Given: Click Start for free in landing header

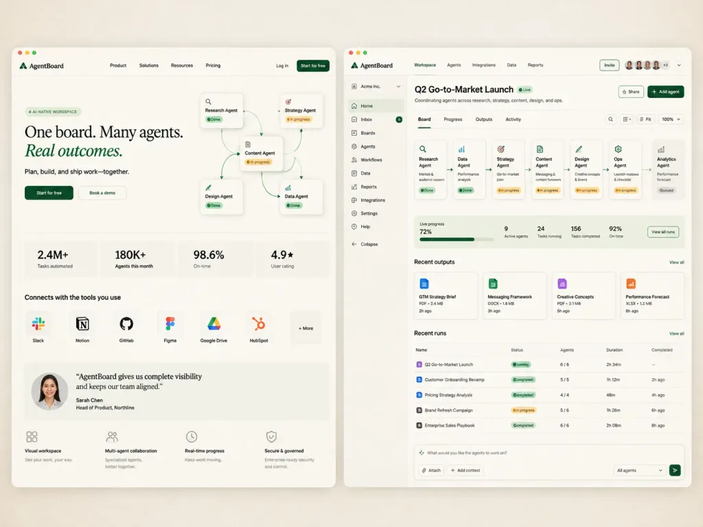Looking at the screenshot, I should pyautogui.click(x=313, y=66).
